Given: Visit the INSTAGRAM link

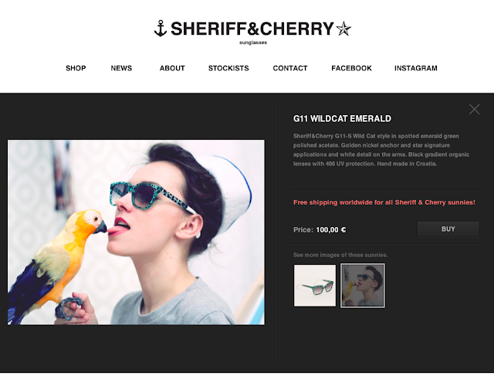Looking at the screenshot, I should tap(415, 68).
